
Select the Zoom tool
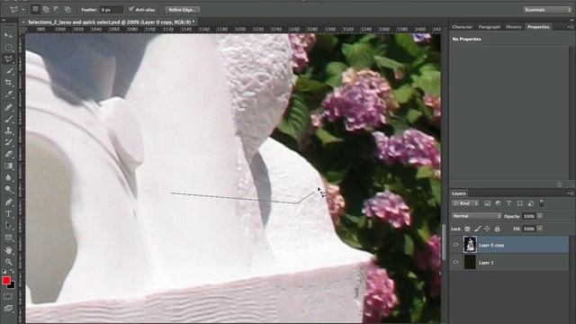(x=8, y=262)
